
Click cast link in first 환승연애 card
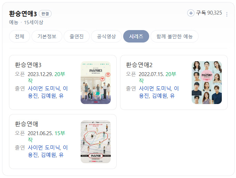(48, 151)
